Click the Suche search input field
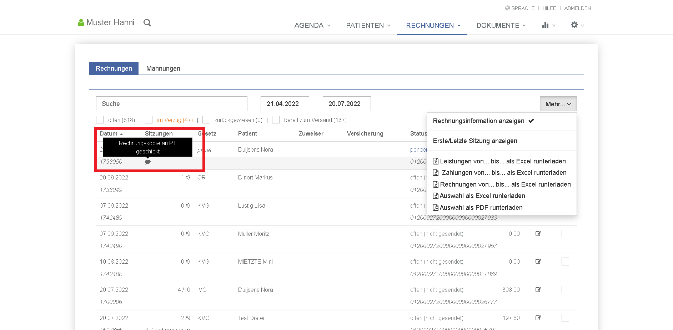The width and height of the screenshot is (673, 330). coord(172,104)
